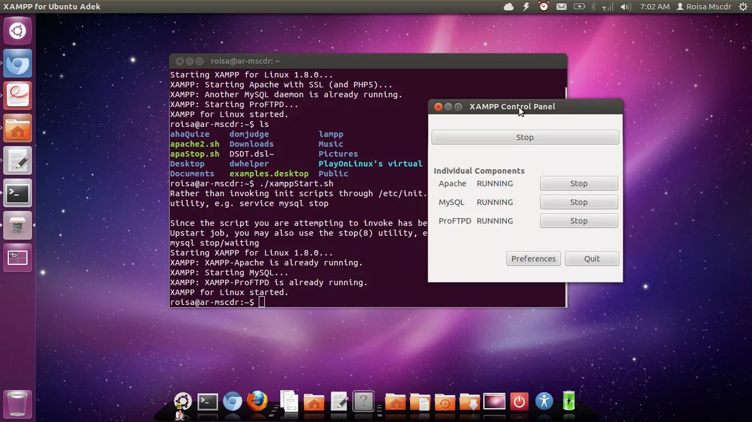
Task: Open the system power cog menu
Action: coord(743,7)
